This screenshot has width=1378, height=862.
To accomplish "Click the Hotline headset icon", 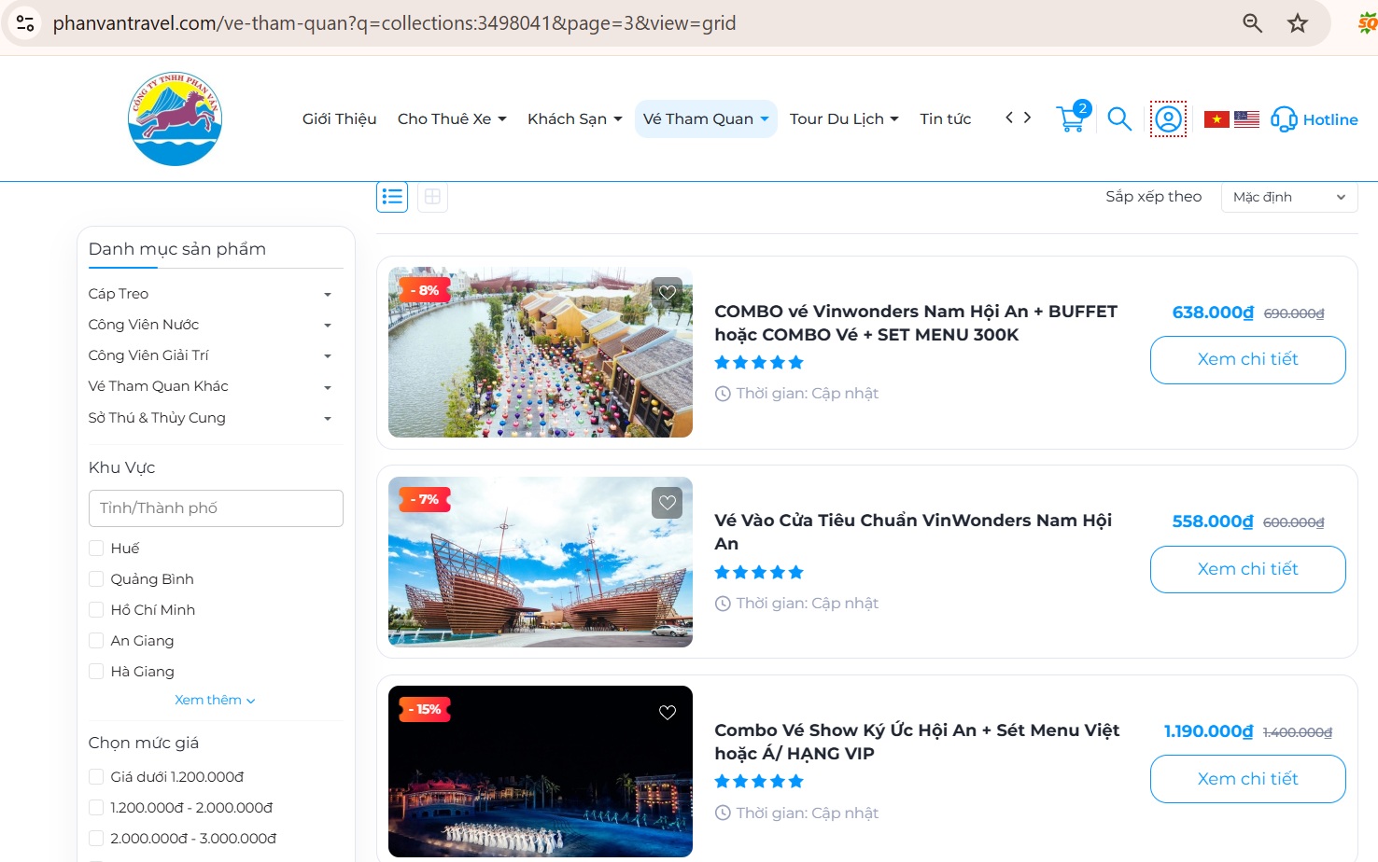I will 1285,119.
